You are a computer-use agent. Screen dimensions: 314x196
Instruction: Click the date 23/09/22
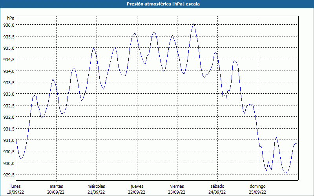(x=177, y=192)
